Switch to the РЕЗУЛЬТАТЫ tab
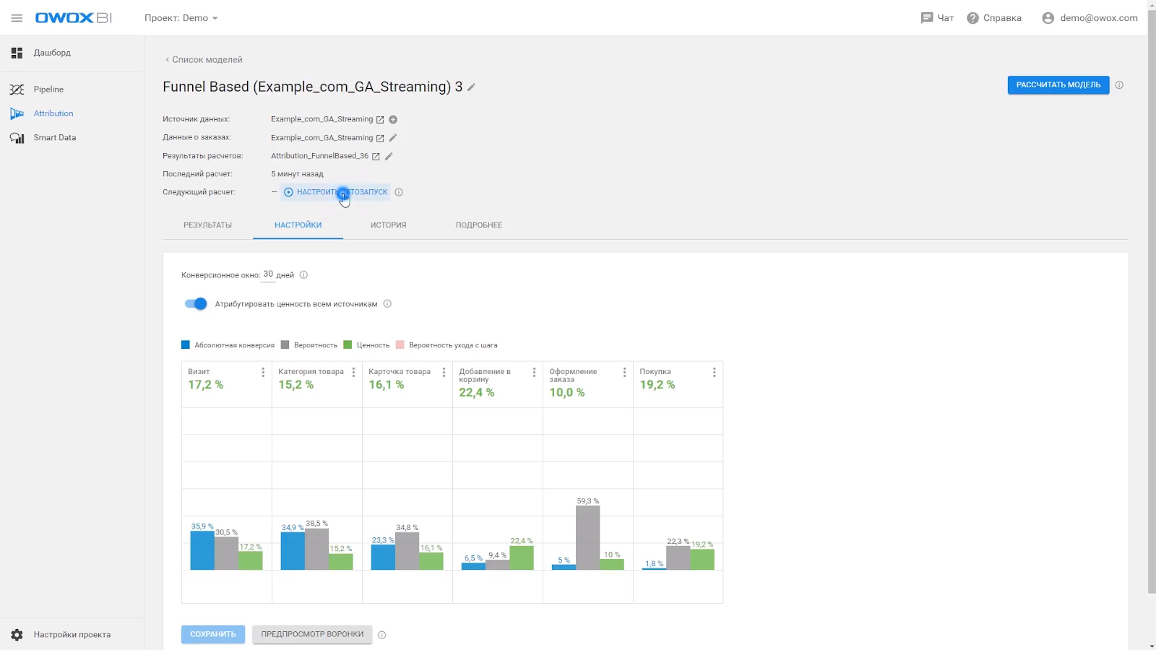The height and width of the screenshot is (650, 1156). coord(207,225)
